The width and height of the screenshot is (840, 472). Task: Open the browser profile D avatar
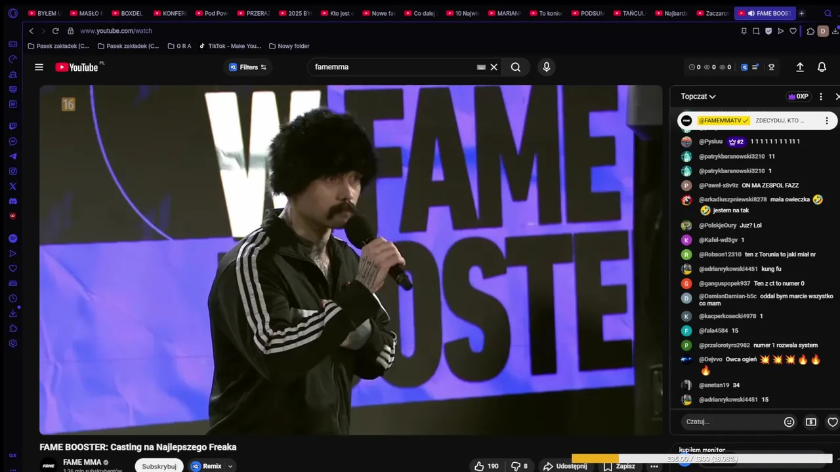823,31
